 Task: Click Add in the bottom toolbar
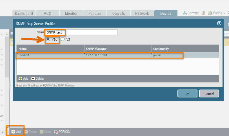(x=16, y=132)
